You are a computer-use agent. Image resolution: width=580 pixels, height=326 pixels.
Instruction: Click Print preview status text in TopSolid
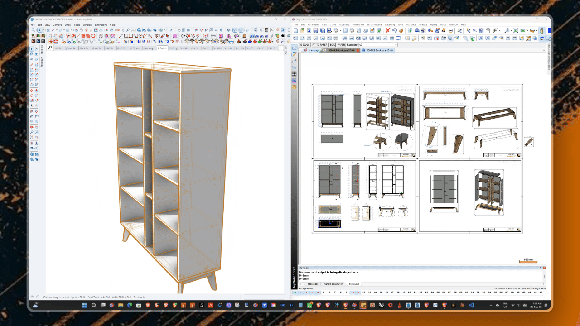306,288
